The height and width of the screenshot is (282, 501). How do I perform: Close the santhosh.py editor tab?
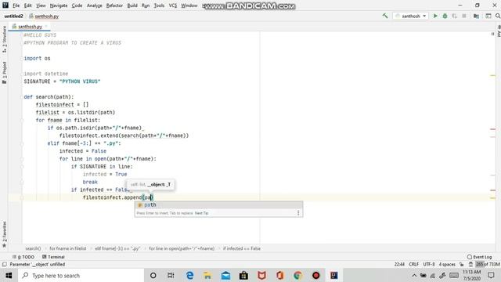[x=46, y=26]
